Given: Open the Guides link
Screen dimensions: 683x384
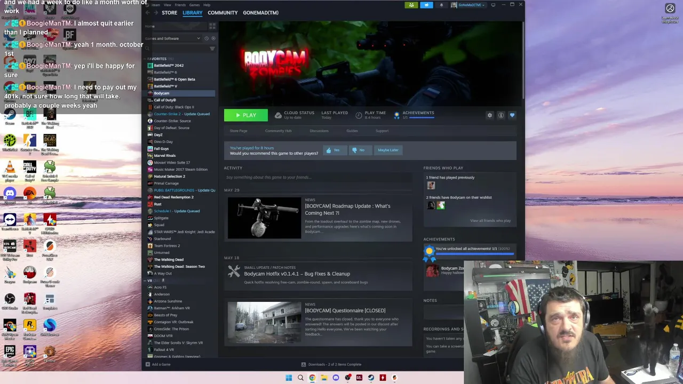Looking at the screenshot, I should click(x=352, y=131).
